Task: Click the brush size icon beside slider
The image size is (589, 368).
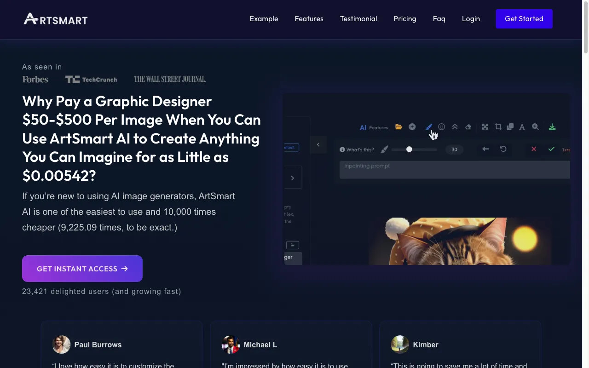Action: coord(385,149)
